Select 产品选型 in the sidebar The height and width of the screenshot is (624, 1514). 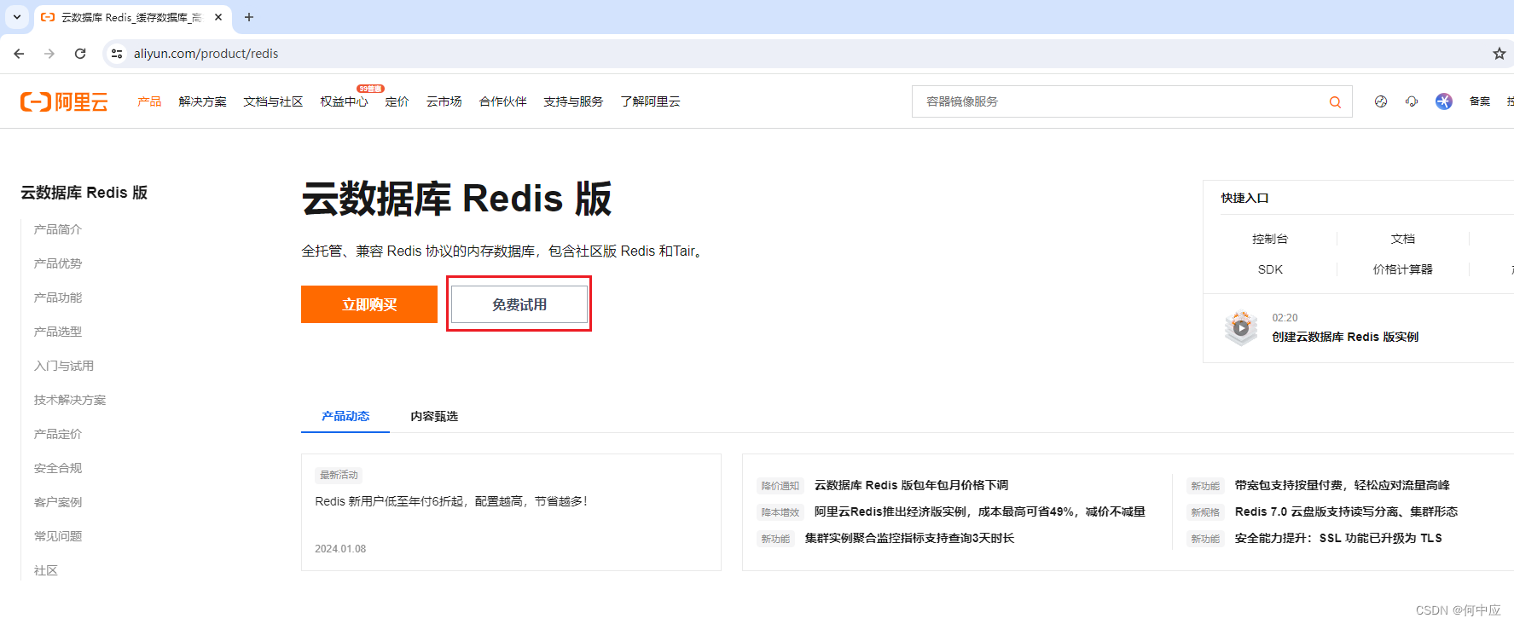[58, 332]
